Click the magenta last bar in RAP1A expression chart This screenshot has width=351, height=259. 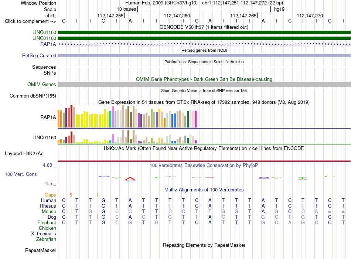pos(195,119)
